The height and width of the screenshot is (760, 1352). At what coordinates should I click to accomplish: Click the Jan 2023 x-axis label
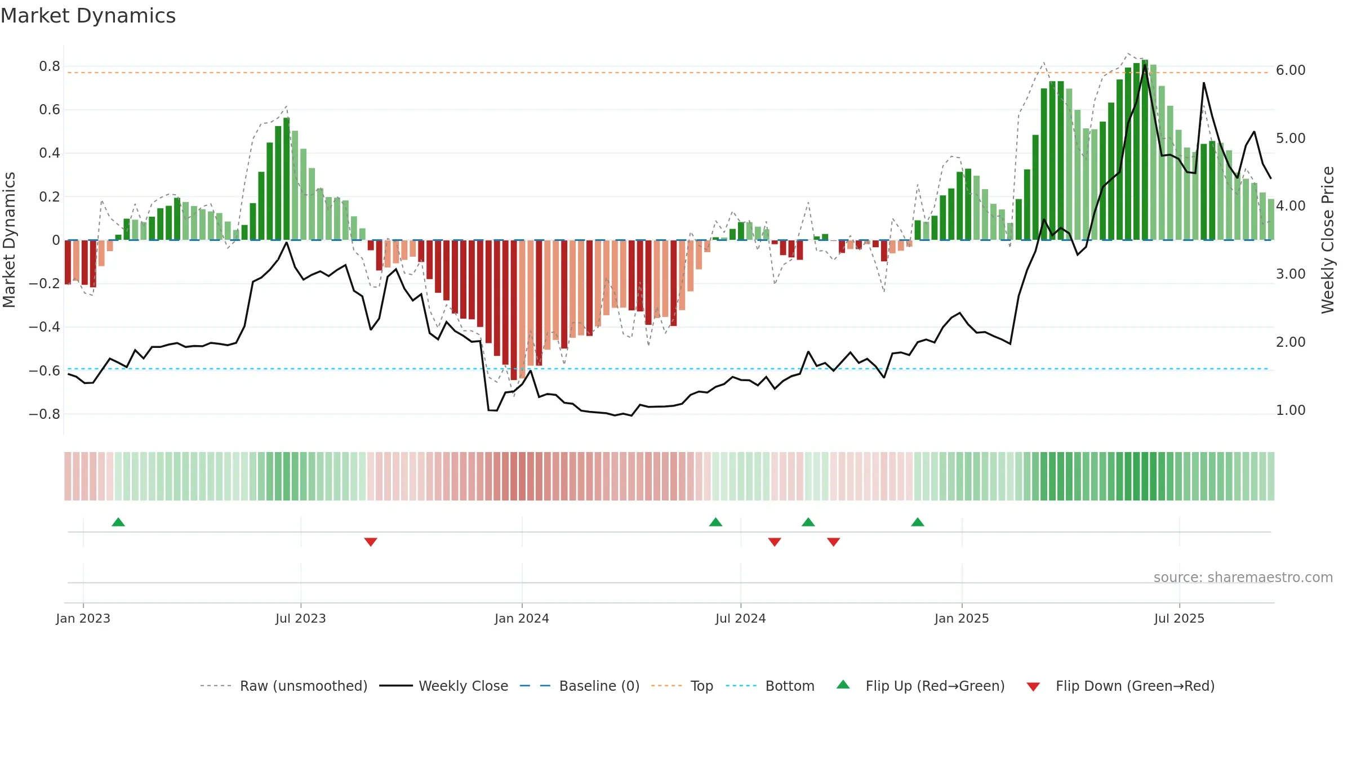(83, 618)
